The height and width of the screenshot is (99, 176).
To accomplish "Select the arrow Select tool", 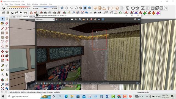I will 2,19.
